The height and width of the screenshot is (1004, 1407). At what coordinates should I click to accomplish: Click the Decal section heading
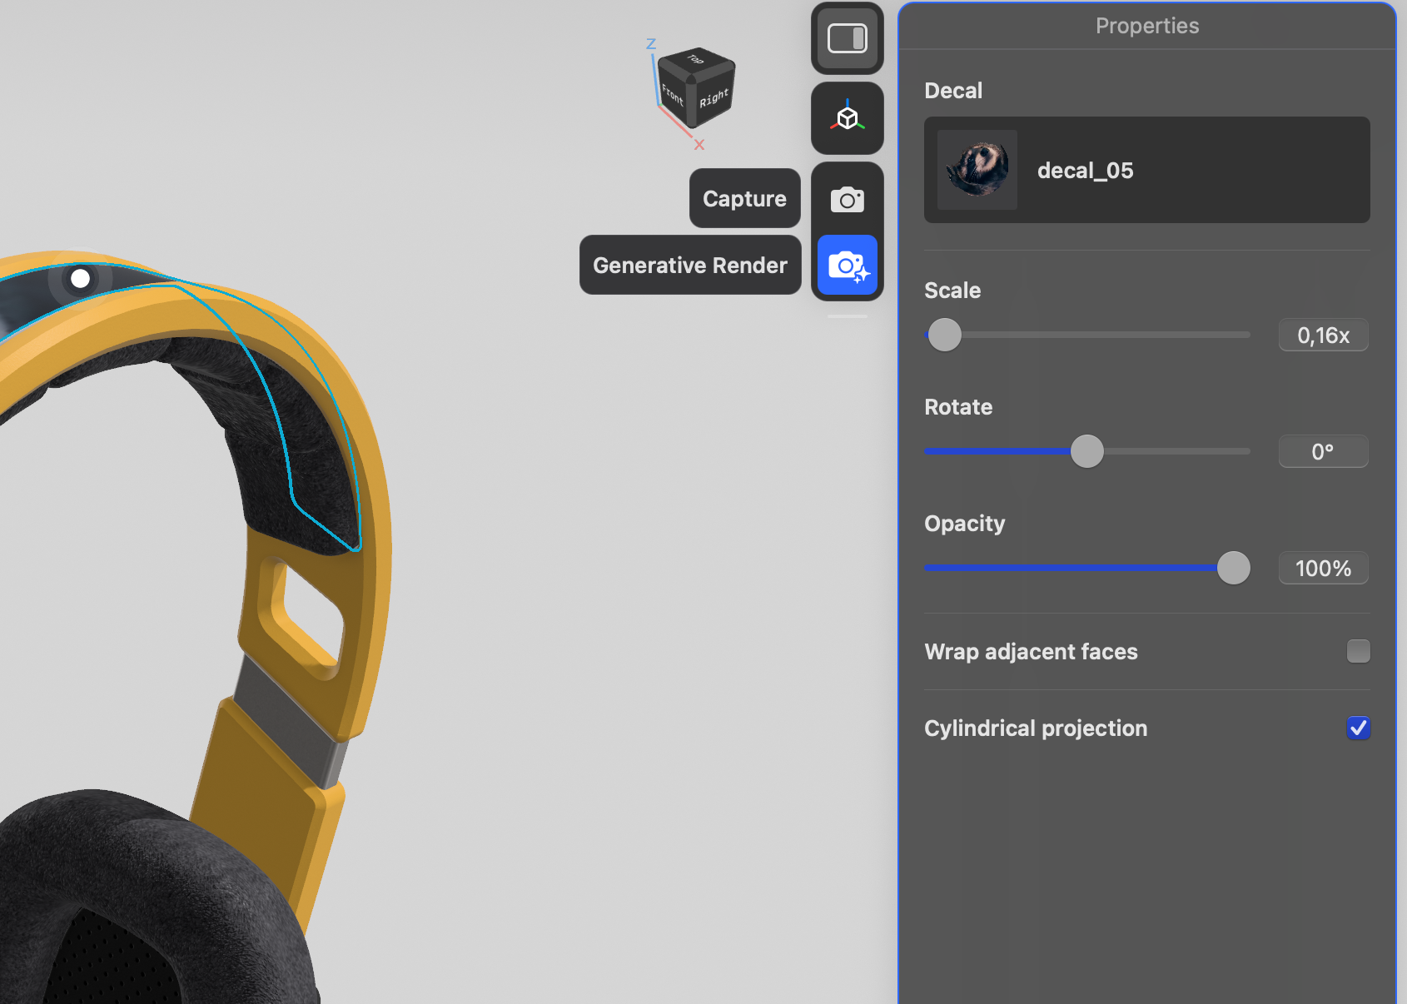[953, 91]
